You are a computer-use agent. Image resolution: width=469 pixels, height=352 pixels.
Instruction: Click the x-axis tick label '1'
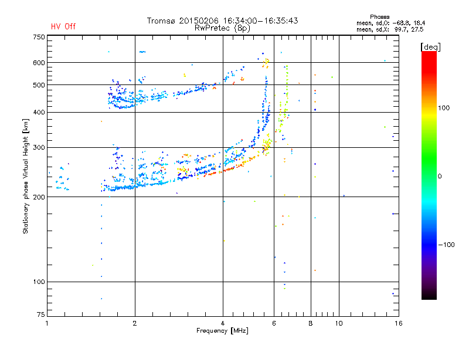(x=47, y=323)
